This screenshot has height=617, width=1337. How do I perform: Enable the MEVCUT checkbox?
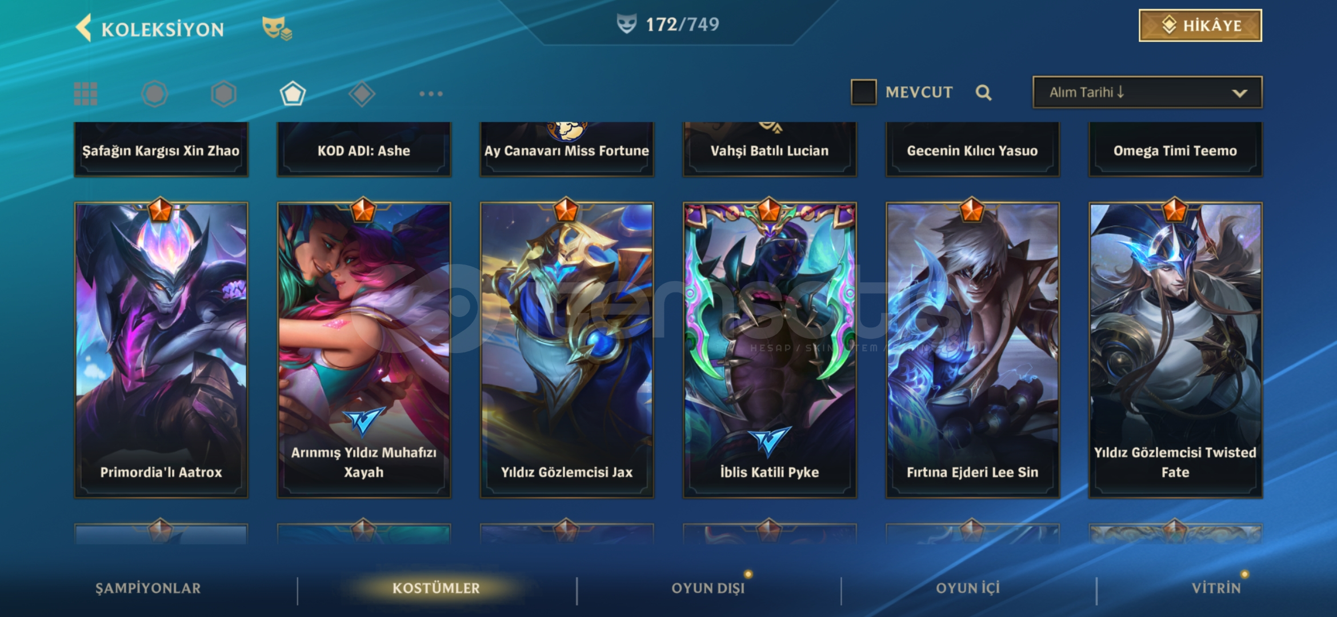click(863, 92)
